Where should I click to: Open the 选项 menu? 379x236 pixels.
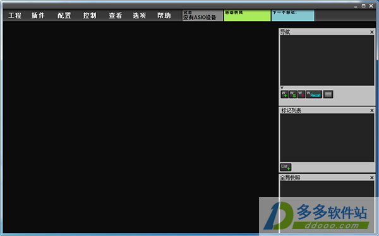pos(139,16)
